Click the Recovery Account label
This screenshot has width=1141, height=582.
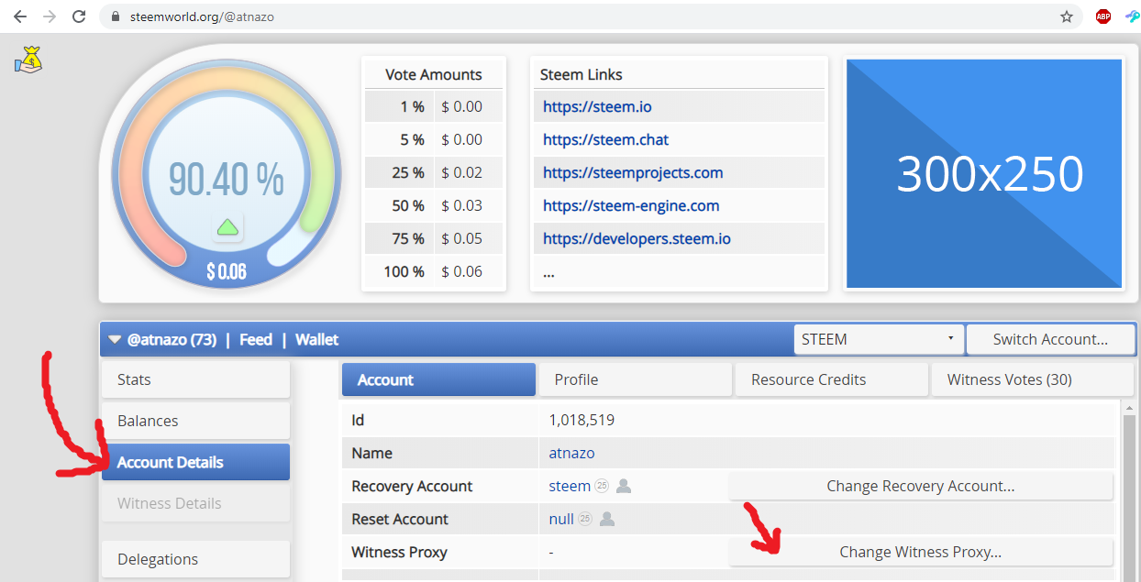(x=412, y=486)
